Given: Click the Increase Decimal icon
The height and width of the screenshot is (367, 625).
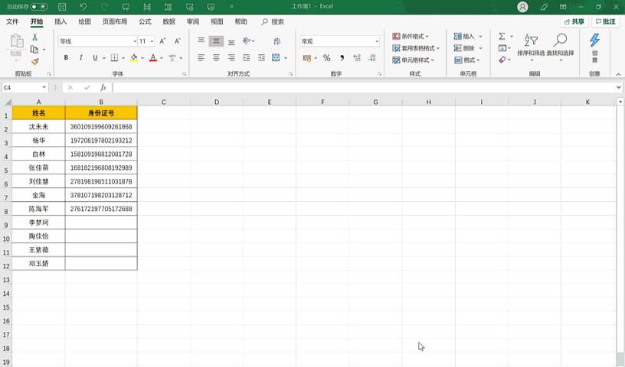Looking at the screenshot, I should tap(357, 58).
